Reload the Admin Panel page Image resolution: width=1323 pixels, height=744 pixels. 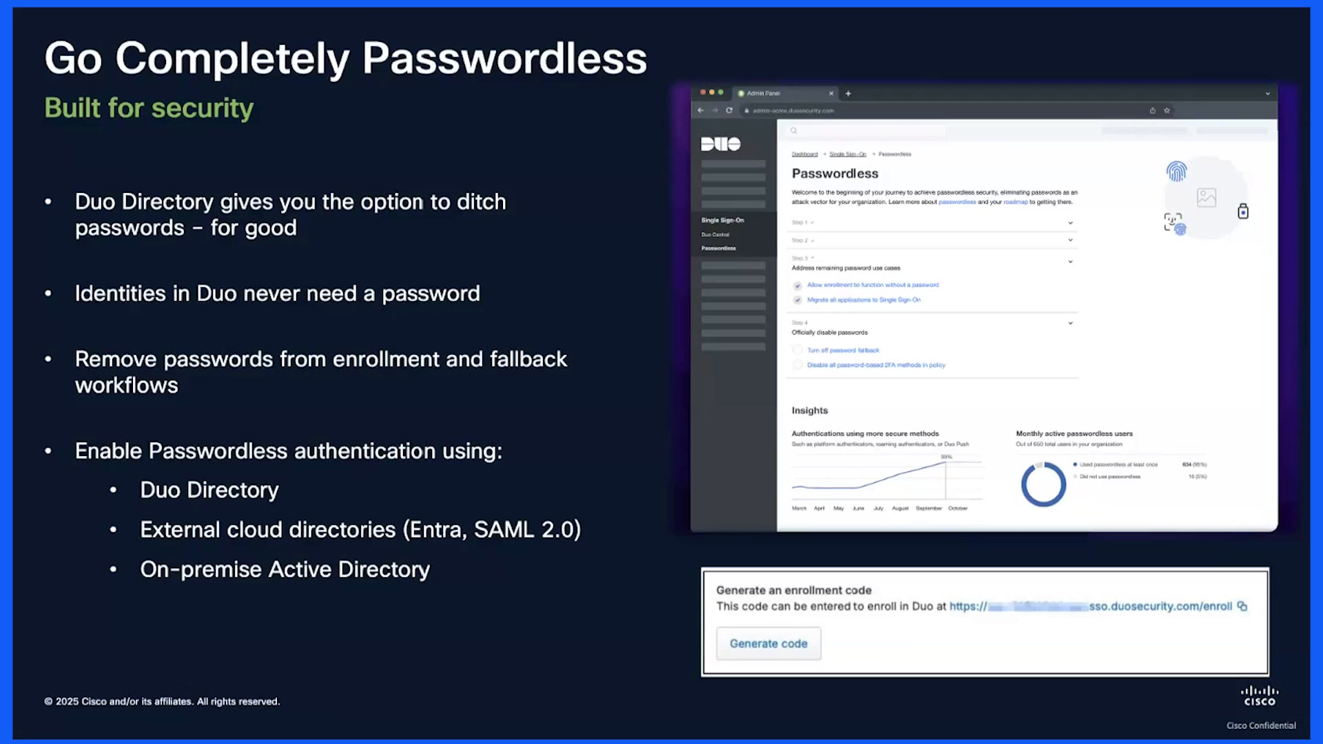coord(729,110)
